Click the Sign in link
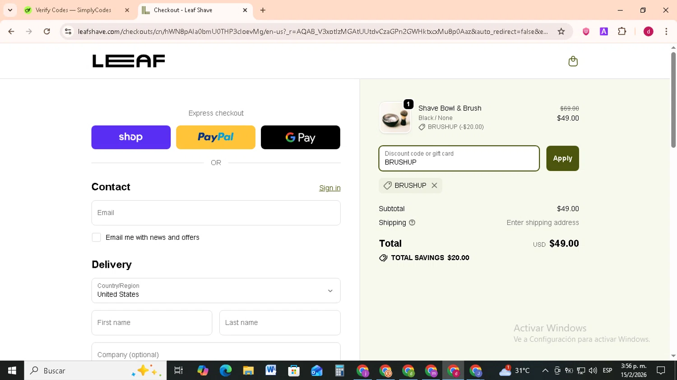677x380 pixels. pos(330,188)
